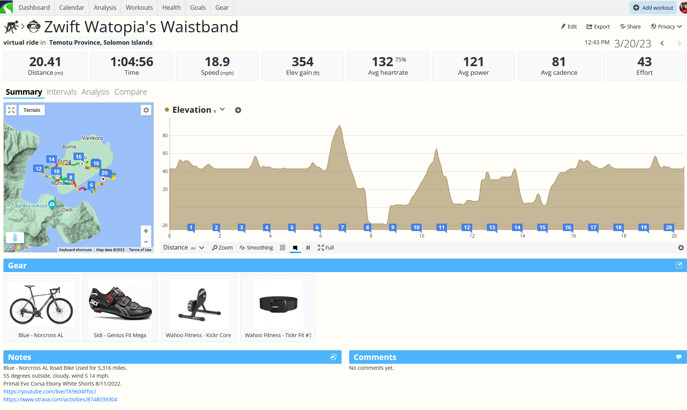Viewport: 687px width, 410px height.
Task: Expand chart to Full view
Action: coord(326,248)
